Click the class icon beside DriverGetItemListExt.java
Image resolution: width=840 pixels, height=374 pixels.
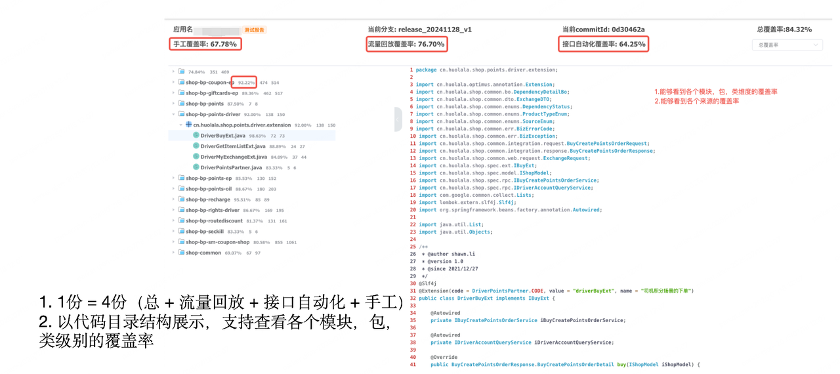click(196, 146)
